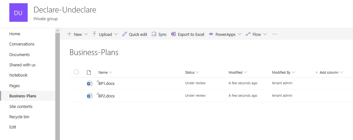Click the Export to Excel icon
Image resolution: width=353 pixels, height=140 pixels.
coord(173,34)
